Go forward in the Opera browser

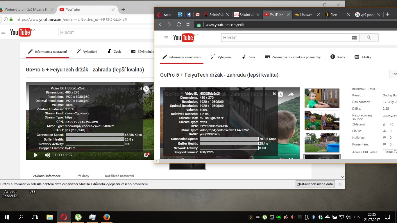(x=169, y=25)
